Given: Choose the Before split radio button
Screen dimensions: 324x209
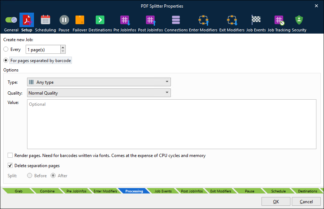Looking at the screenshot, I should click(x=30, y=175).
